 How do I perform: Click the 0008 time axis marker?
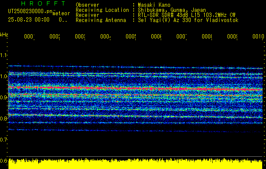click(207, 36)
